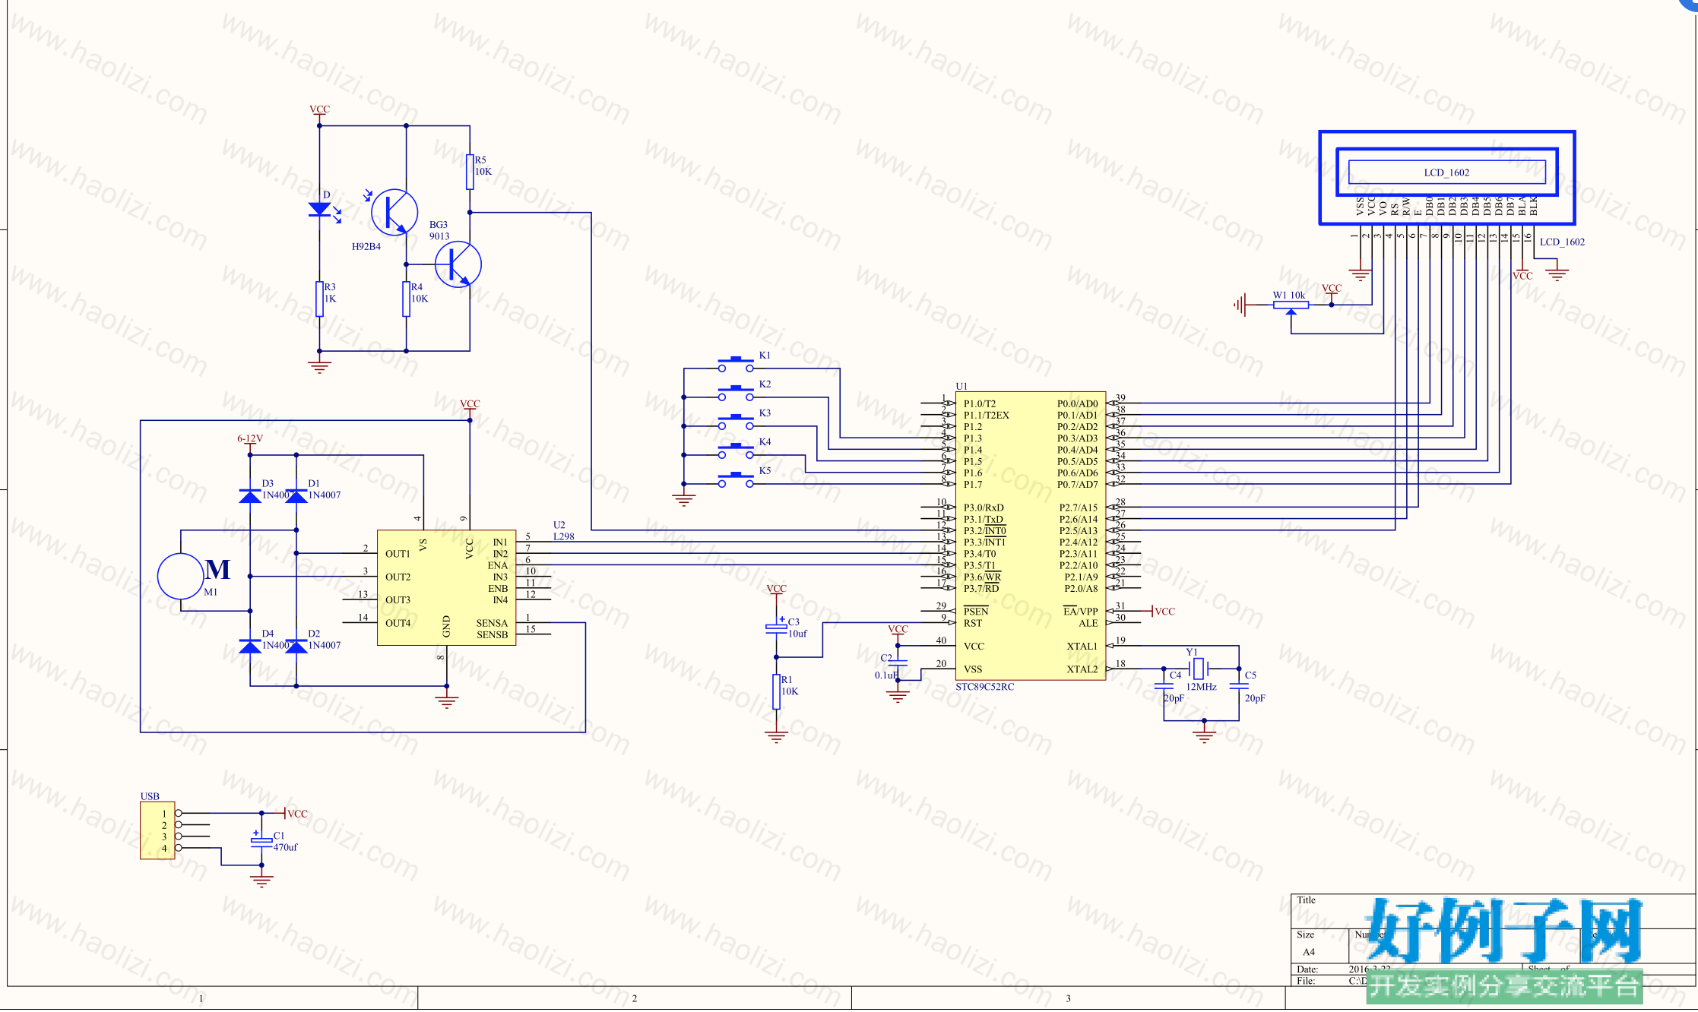This screenshot has height=1012, width=1698.
Task: Select the motor M1 circle symbol
Action: tap(181, 576)
